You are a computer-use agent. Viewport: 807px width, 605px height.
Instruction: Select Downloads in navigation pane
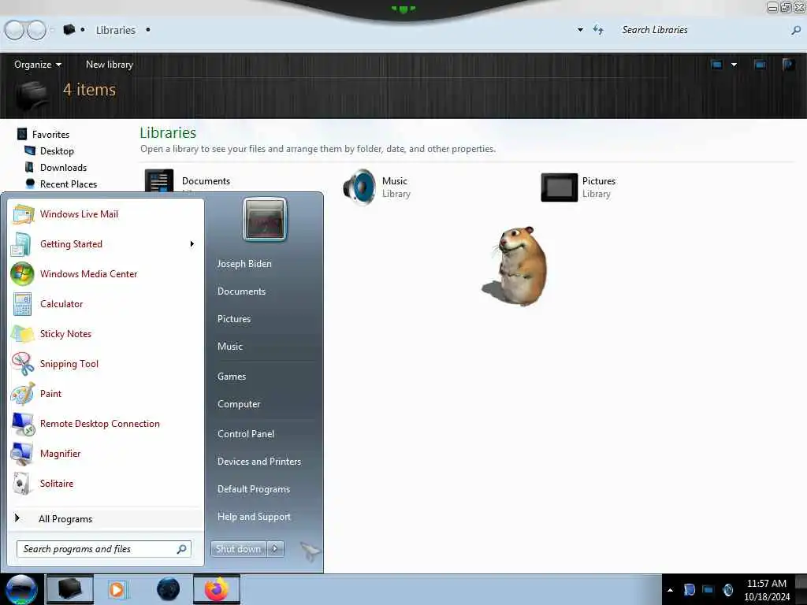coord(63,167)
